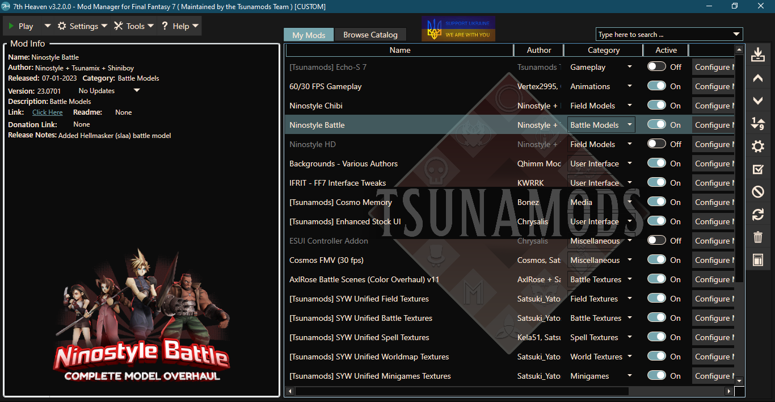Viewport: 775px width, 402px height.
Task: Sort by the Category column header
Action: coord(604,50)
